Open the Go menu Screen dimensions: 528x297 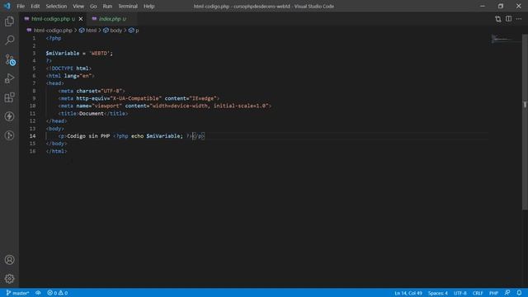click(93, 6)
